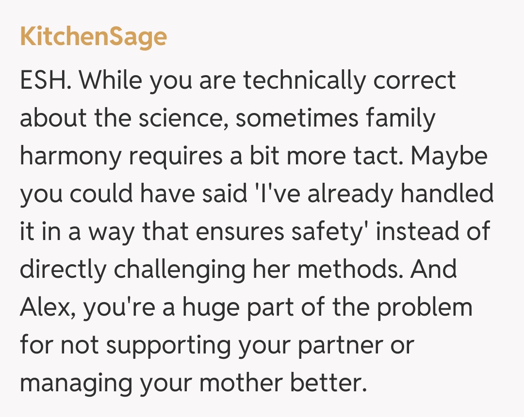The image size is (524, 417).
Task: Click the word 'problem' in the comment
Action: pyautogui.click(x=425, y=307)
